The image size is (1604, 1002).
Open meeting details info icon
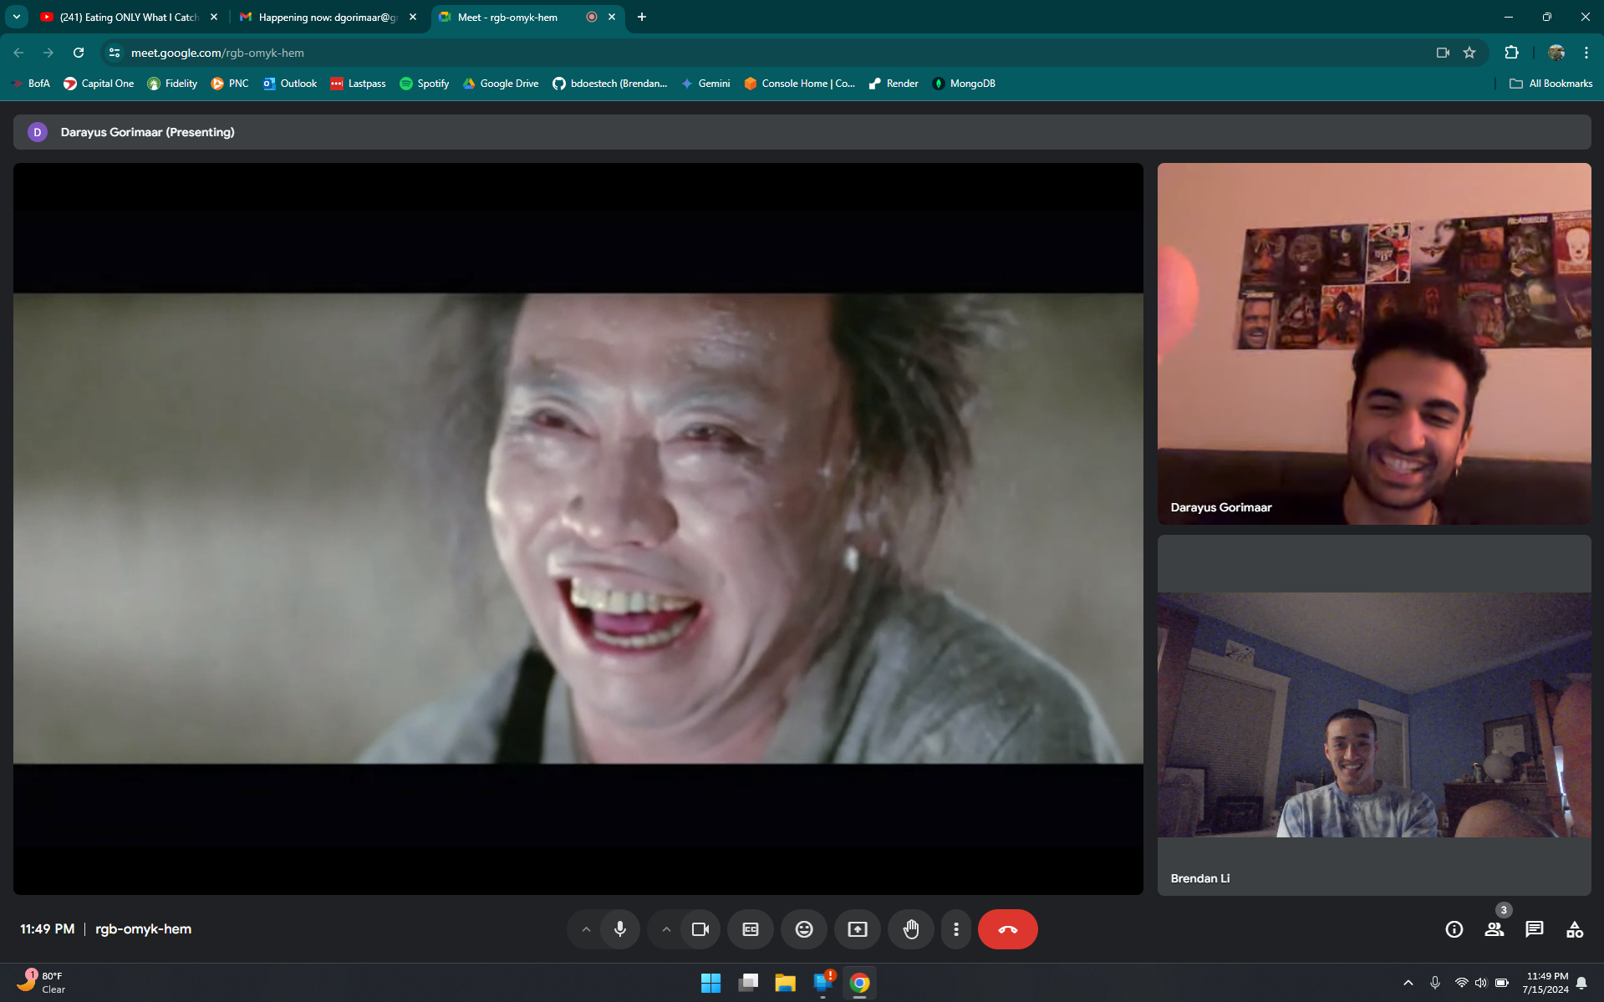tap(1454, 929)
